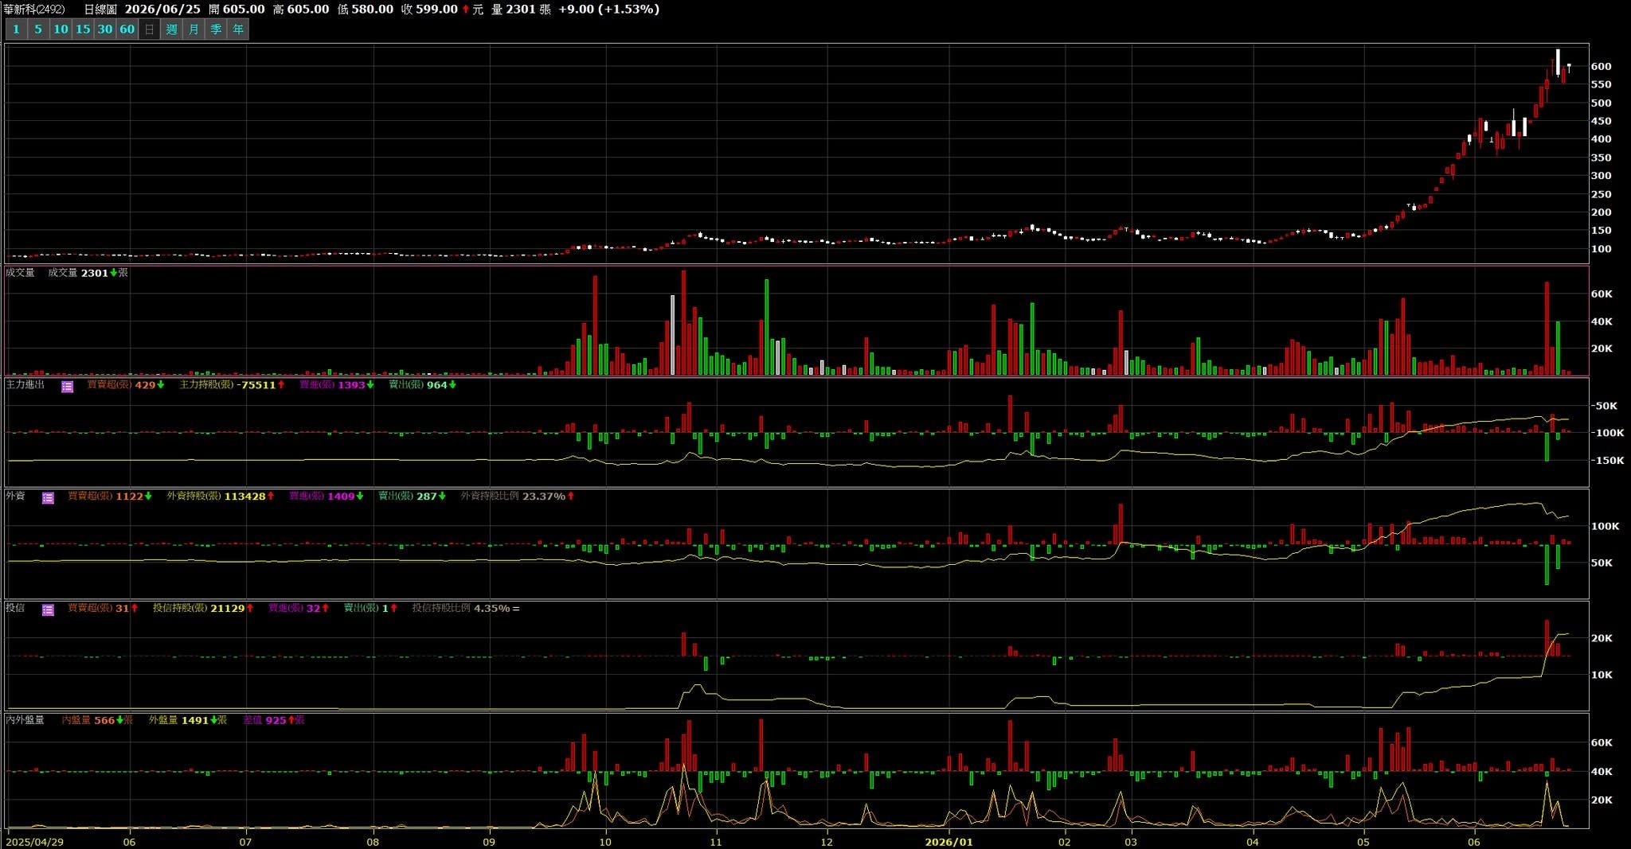
Task: Click the closing price 收 599.00
Action: (x=429, y=10)
